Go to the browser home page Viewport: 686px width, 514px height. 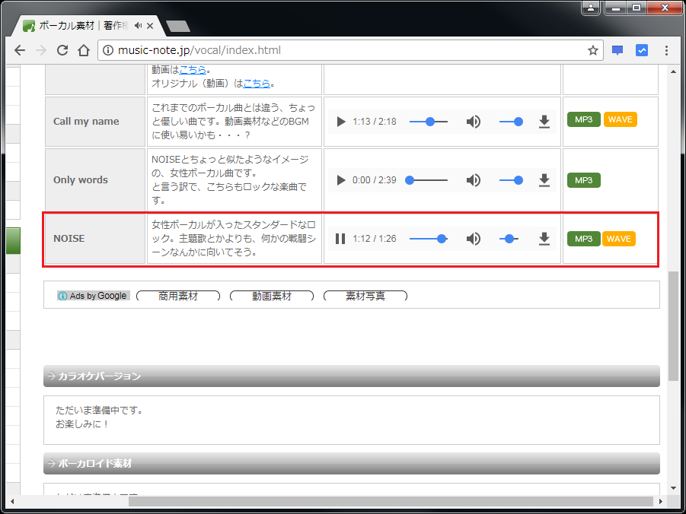pyautogui.click(x=84, y=51)
